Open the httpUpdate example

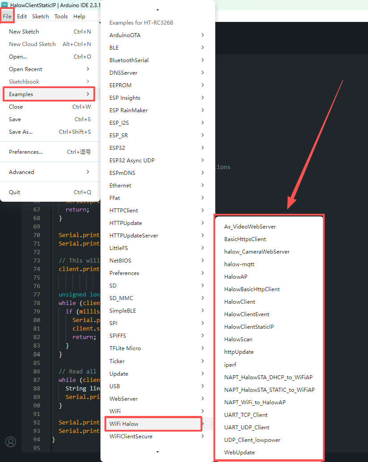269,352
